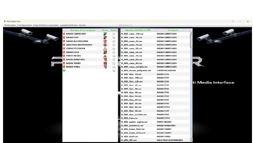254x143 pixels.
Task: Delete RADAR TRAMO category using trash icon
Action: pyautogui.click(x=64, y=63)
